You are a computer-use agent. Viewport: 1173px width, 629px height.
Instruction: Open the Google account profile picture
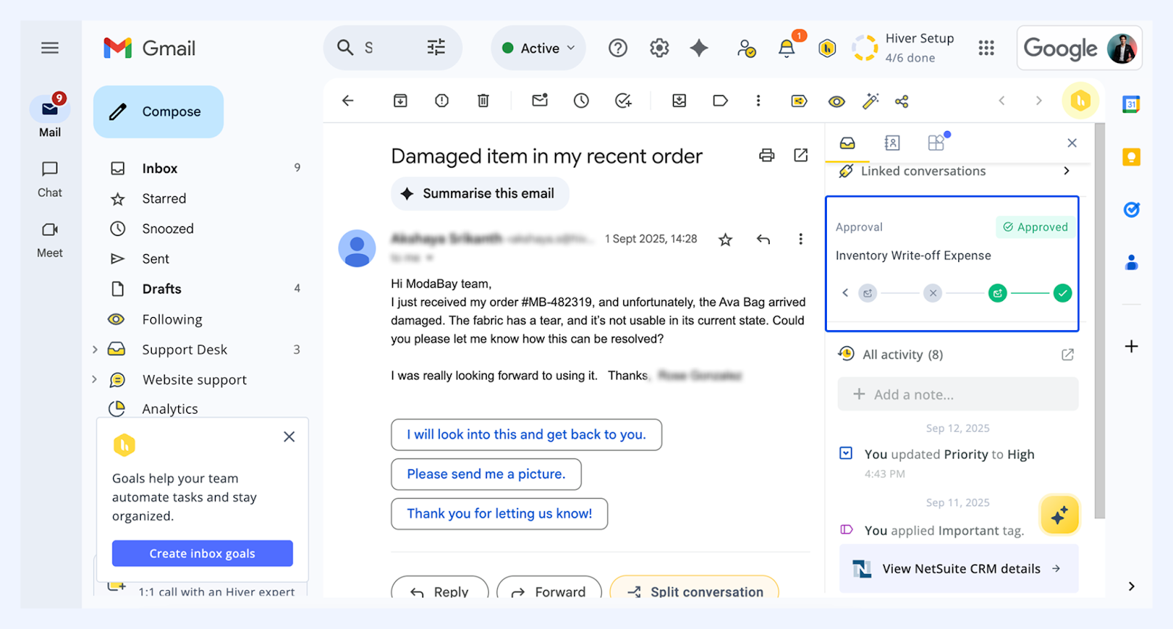(x=1122, y=48)
